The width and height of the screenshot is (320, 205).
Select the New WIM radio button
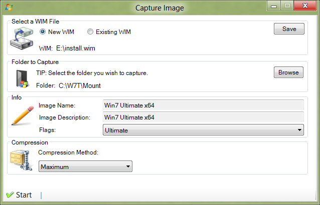(x=43, y=31)
